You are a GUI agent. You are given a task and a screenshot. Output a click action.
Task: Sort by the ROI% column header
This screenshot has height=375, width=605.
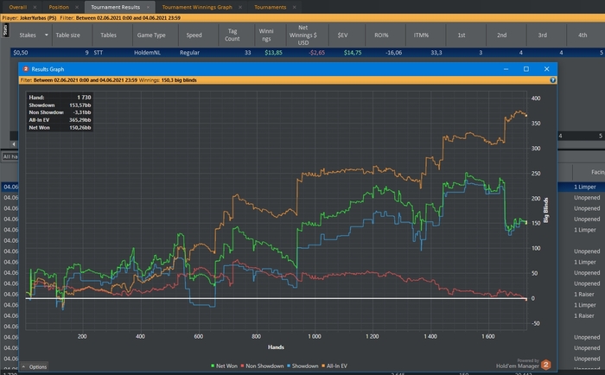click(381, 35)
